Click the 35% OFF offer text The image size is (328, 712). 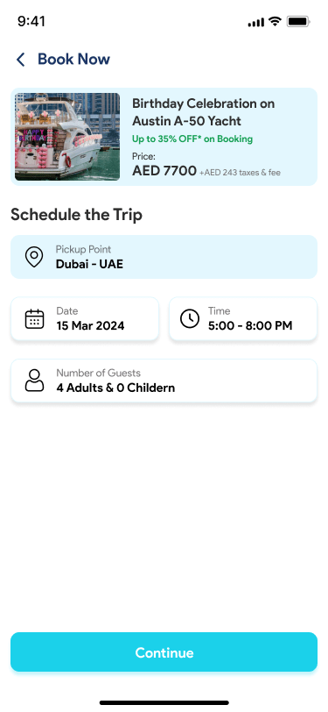[192, 139]
